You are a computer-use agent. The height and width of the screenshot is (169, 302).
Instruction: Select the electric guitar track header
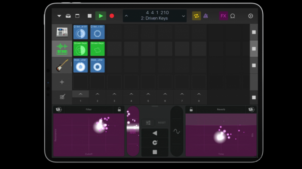(62, 65)
